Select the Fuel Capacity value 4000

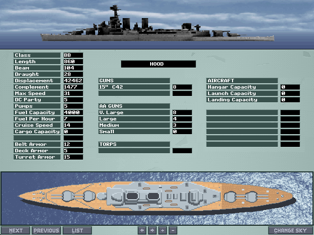pos(73,113)
